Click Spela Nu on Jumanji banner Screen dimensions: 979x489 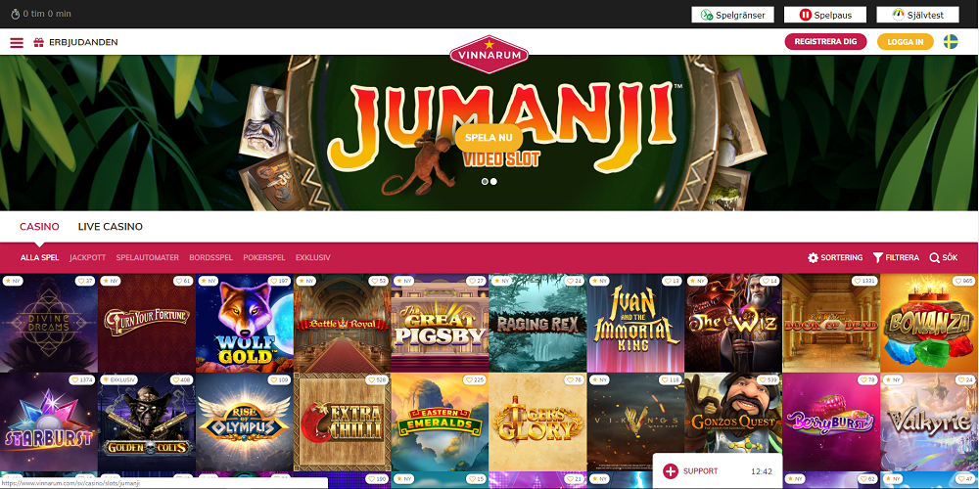tap(489, 138)
